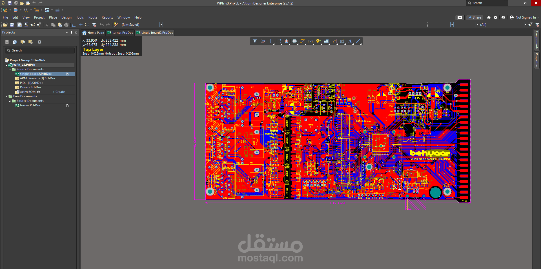Switch to the turner.PcbDoc tab
541x269 pixels.
coord(120,33)
